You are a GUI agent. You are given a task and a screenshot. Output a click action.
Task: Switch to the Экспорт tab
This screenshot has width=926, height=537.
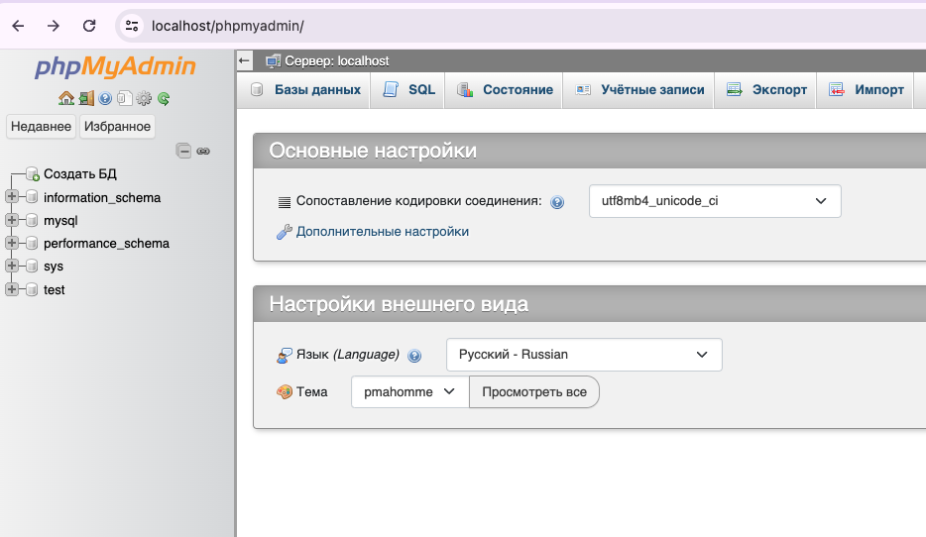click(765, 90)
